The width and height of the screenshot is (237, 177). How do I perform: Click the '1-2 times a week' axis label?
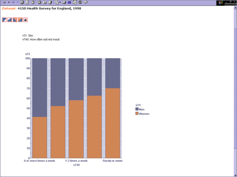point(76,161)
